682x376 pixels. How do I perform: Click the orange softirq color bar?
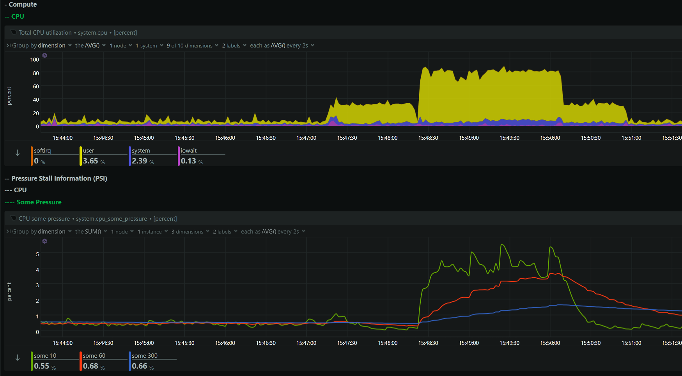(32, 156)
